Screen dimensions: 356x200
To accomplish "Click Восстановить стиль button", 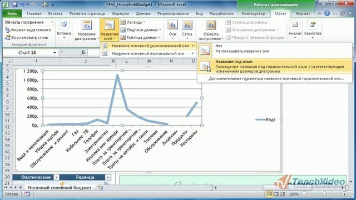I will click(27, 37).
